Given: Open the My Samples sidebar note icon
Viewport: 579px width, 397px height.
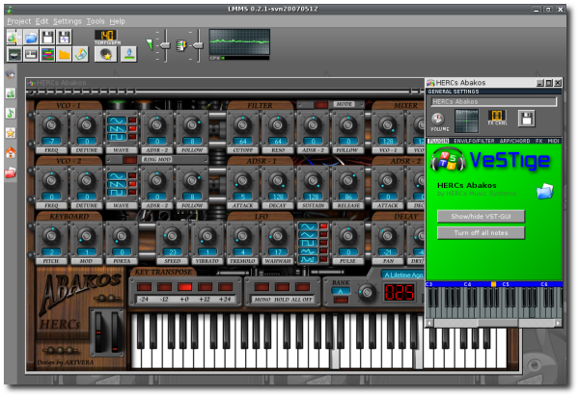Looking at the screenshot, I should point(11,113).
